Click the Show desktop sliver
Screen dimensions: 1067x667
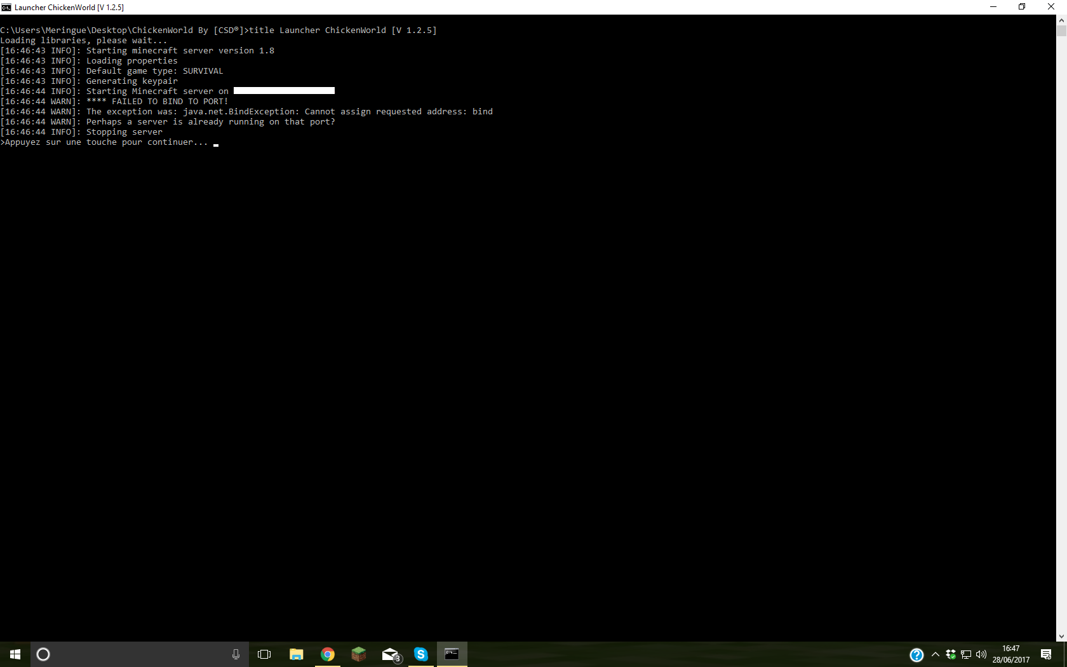tap(1065, 654)
